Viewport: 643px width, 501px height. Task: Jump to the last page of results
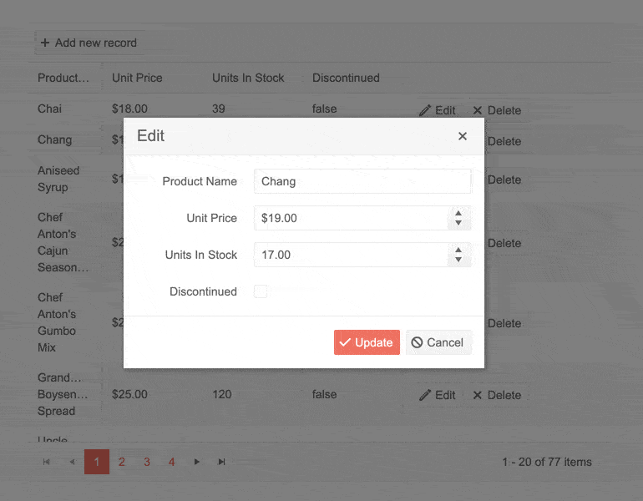click(222, 462)
